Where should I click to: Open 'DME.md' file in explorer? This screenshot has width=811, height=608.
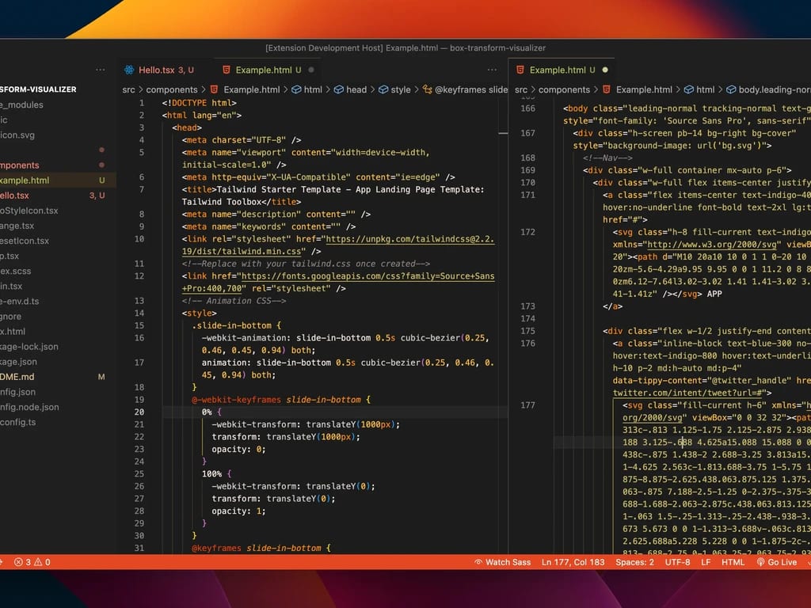[17, 377]
